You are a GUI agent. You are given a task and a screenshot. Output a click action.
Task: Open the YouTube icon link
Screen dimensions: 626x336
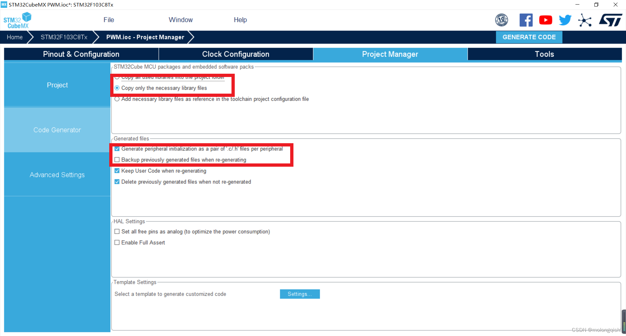pos(545,20)
